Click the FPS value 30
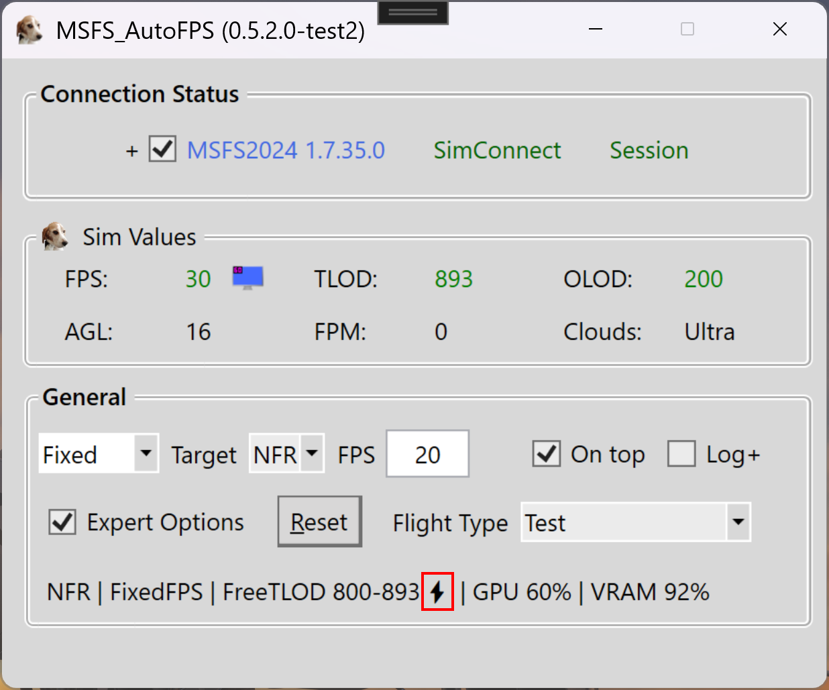 [199, 279]
